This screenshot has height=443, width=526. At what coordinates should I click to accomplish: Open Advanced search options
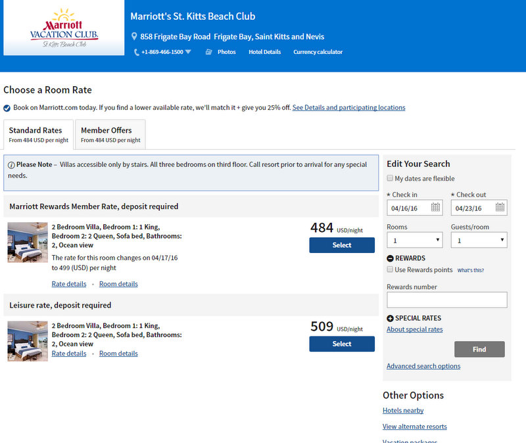pyautogui.click(x=423, y=366)
